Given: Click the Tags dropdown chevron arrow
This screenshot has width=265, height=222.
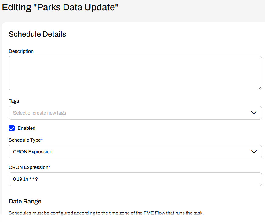Looking at the screenshot, I should click(254, 113).
